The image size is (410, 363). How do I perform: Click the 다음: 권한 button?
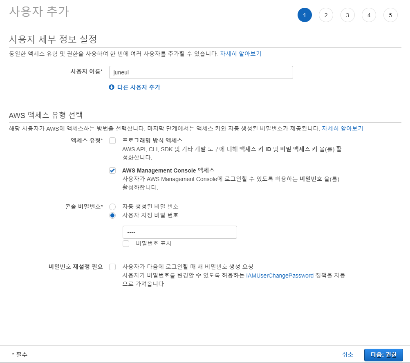[383, 355]
